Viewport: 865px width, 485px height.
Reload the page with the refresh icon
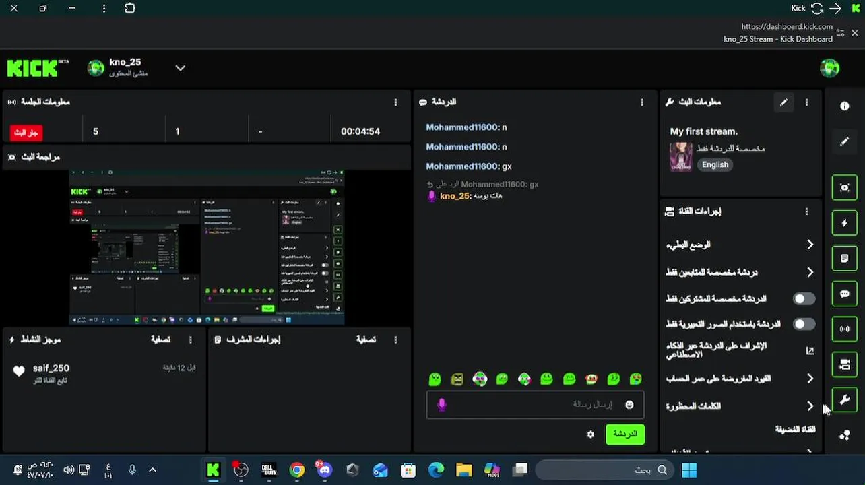pos(817,8)
